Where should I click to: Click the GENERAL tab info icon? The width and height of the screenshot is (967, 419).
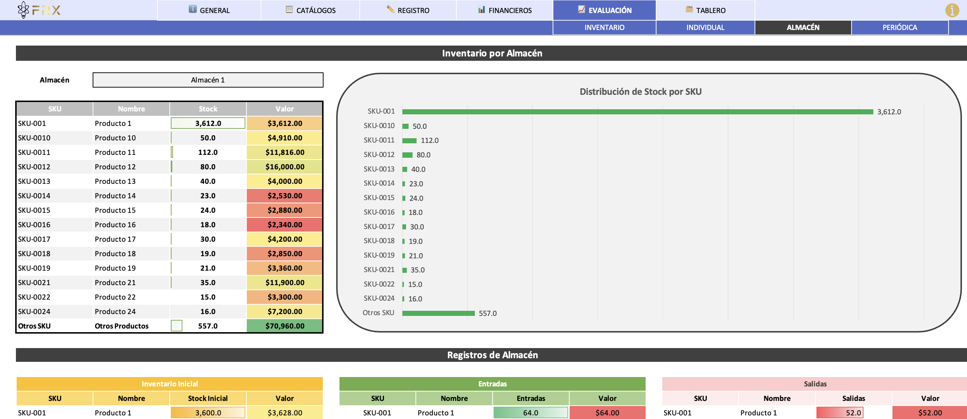pyautogui.click(x=193, y=9)
